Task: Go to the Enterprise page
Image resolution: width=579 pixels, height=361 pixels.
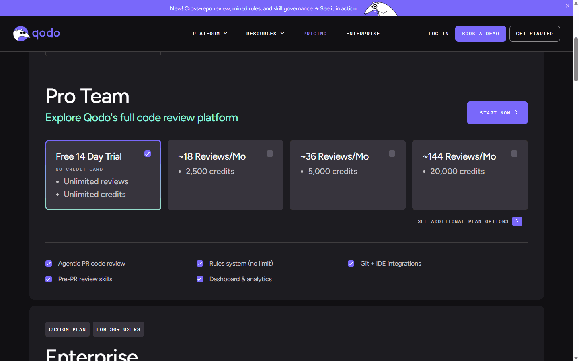Action: (363, 34)
